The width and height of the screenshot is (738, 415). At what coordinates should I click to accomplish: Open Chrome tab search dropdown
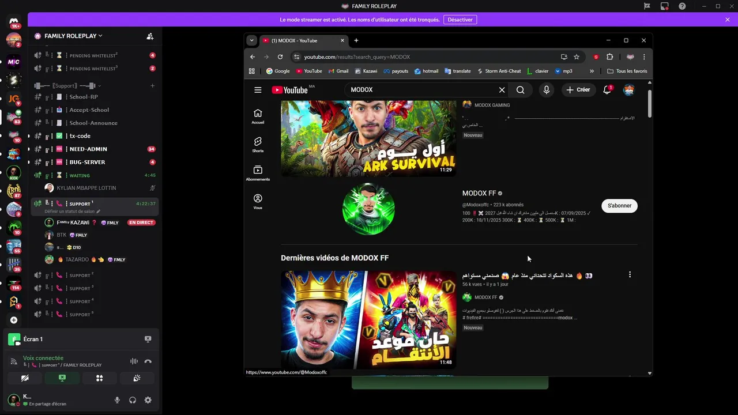(251, 40)
